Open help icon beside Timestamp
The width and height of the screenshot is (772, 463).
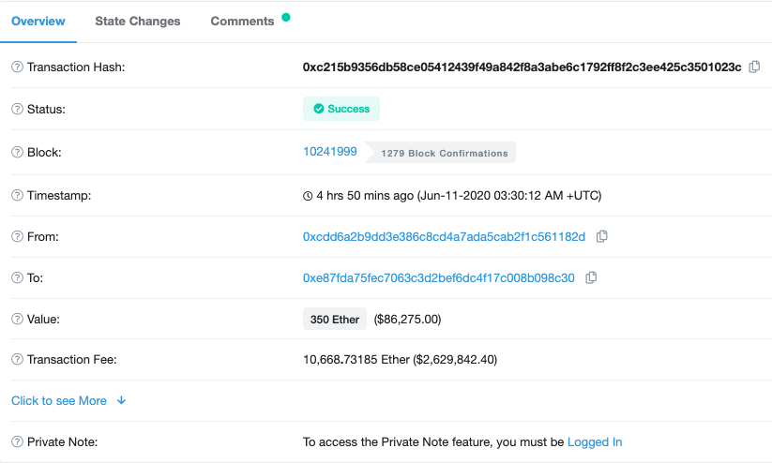pyautogui.click(x=17, y=195)
